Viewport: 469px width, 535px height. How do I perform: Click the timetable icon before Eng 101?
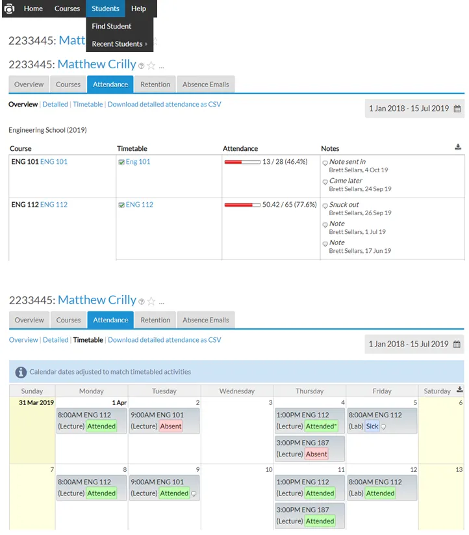(121, 163)
